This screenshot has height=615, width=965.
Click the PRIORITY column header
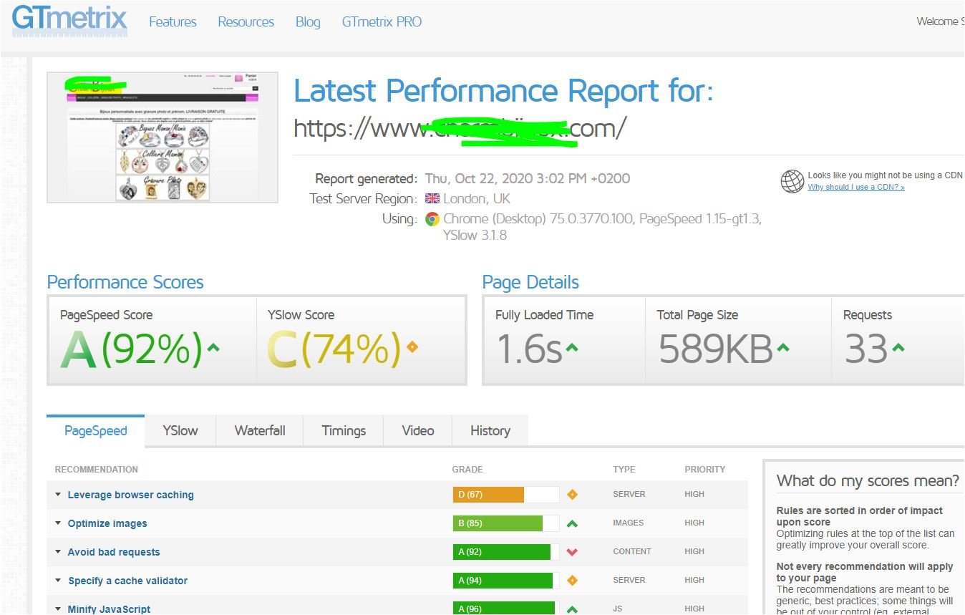(x=705, y=470)
